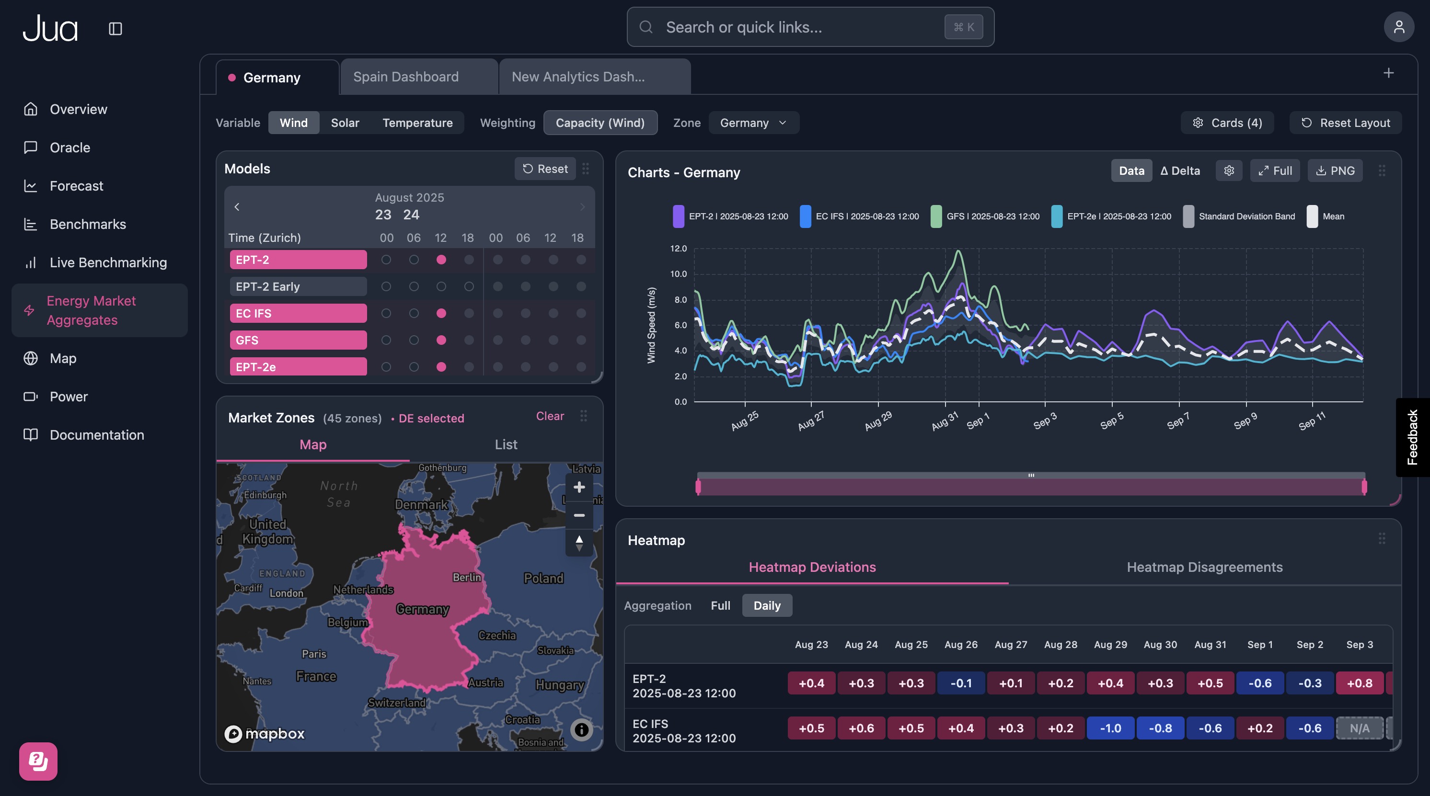The width and height of the screenshot is (1430, 796).
Task: Open the help chat bubble
Action: tap(37, 761)
